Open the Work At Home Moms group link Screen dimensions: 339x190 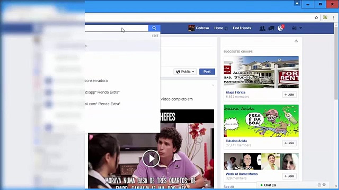tap(242, 174)
